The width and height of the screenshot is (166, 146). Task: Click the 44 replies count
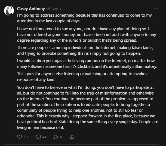click(x=44, y=137)
